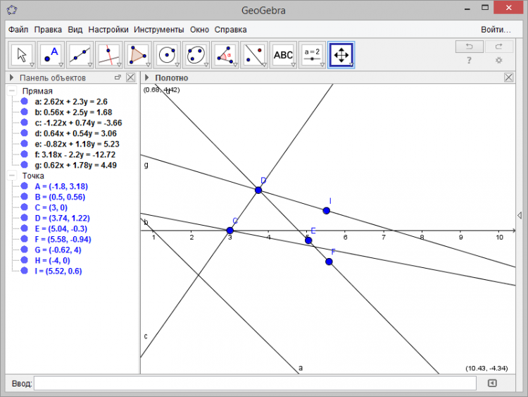Select the Move arrow tool
Image resolution: width=528 pixels, height=397 pixels.
(22, 54)
